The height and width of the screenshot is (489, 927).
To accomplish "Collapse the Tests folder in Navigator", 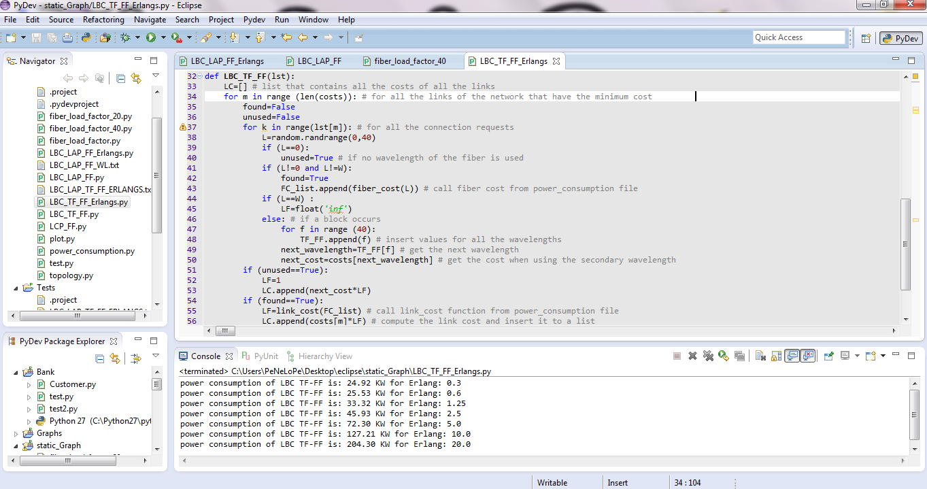I will (17, 288).
